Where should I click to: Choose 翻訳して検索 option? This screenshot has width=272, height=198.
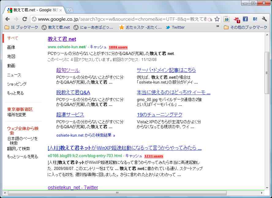click(x=19, y=149)
